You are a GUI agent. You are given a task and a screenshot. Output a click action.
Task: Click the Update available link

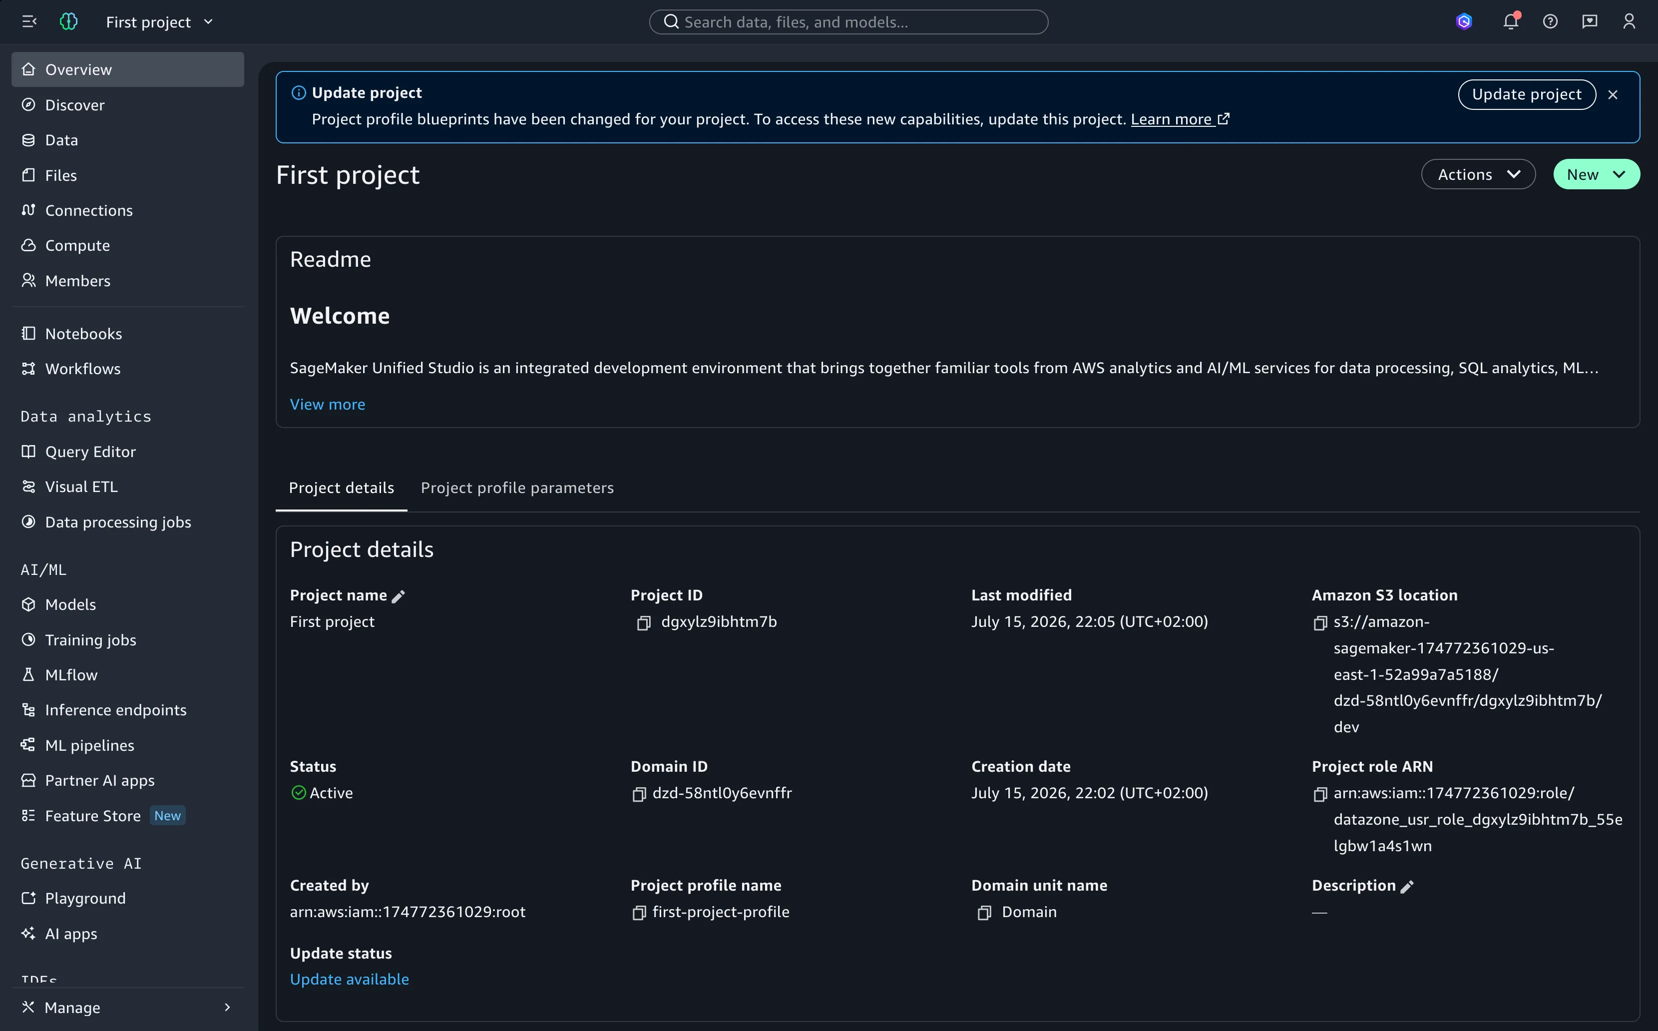[349, 979]
